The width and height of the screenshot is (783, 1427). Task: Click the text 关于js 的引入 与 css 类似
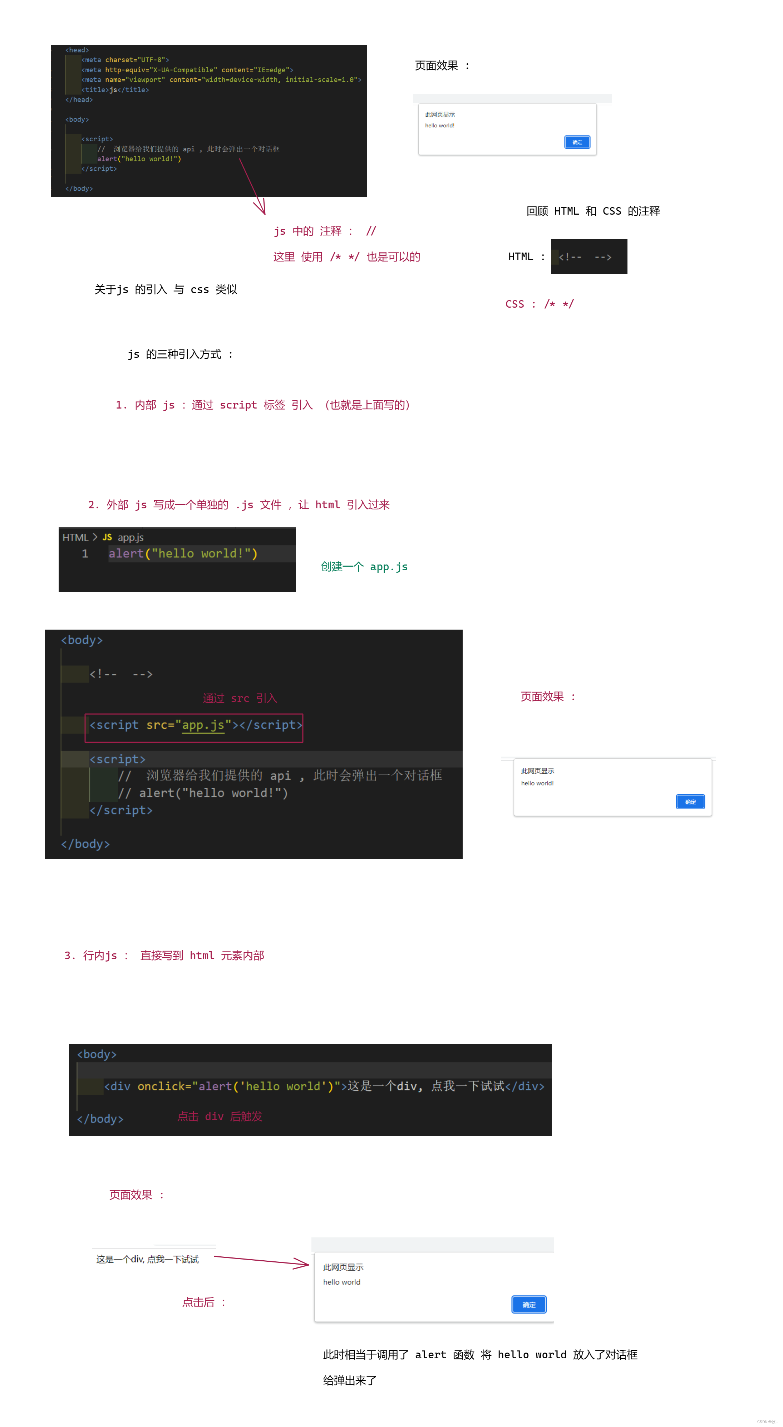(166, 289)
